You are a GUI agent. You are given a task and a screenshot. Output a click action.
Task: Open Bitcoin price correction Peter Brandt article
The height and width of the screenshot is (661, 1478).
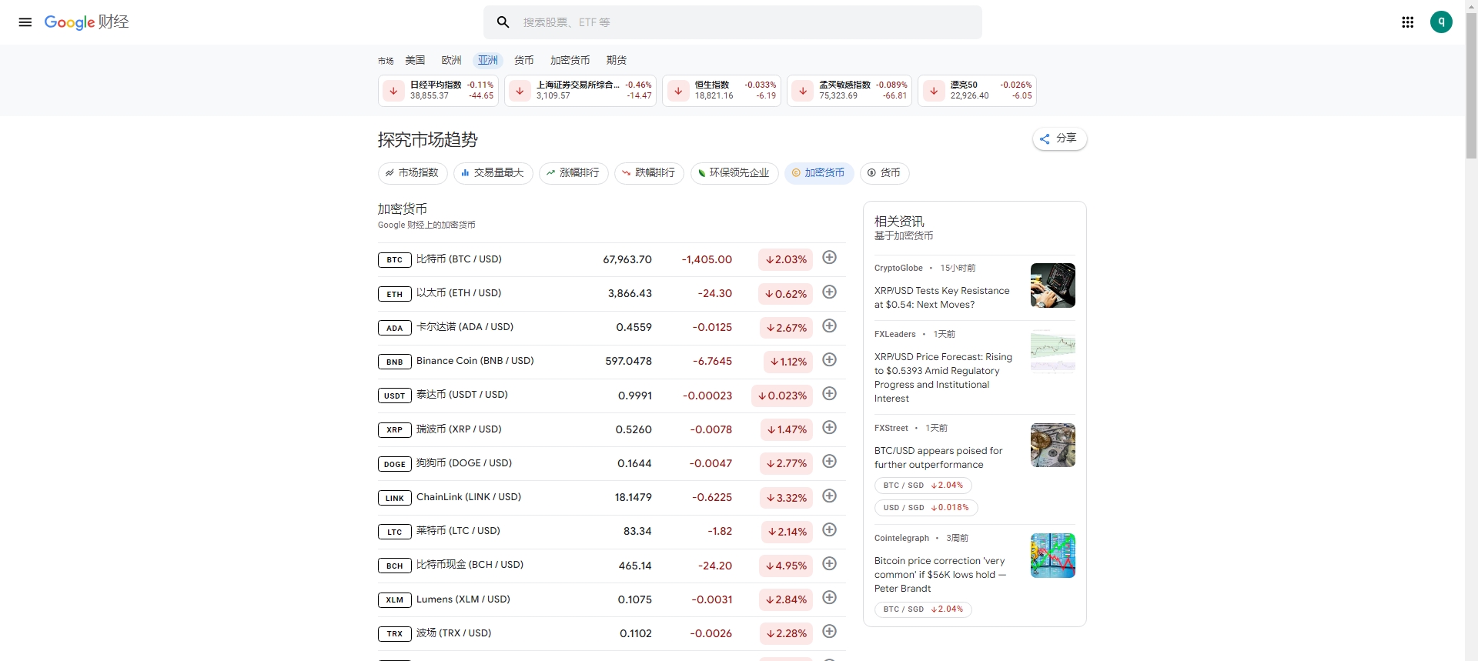940,575
